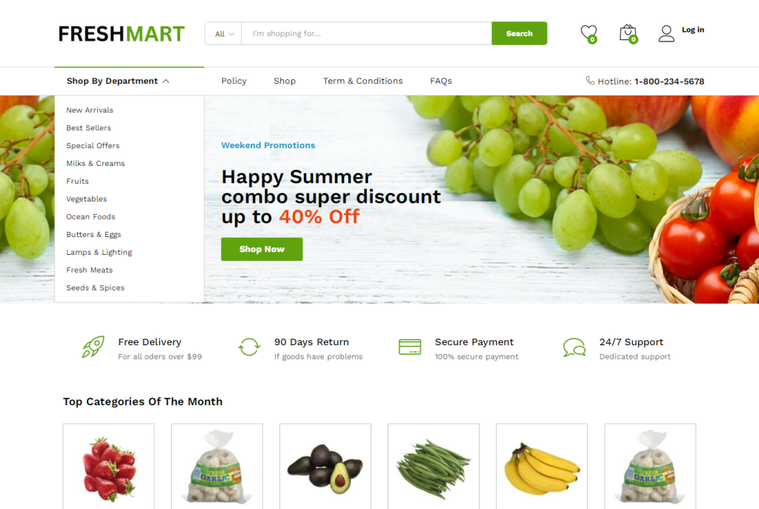Go to Term & Conditions page
The image size is (759, 509).
(x=363, y=81)
